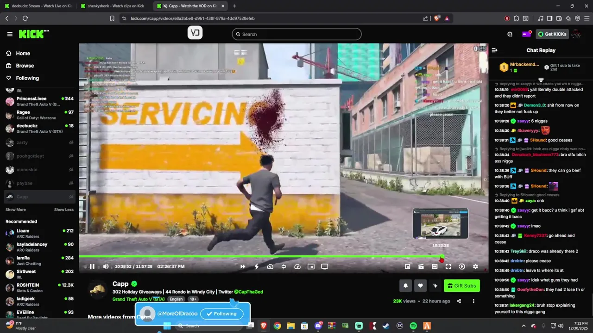Click the mini player icon in controls

pyautogui.click(x=408, y=266)
